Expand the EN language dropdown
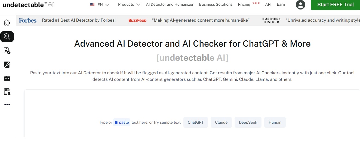This screenshot has height=144, width=360. 100,5
